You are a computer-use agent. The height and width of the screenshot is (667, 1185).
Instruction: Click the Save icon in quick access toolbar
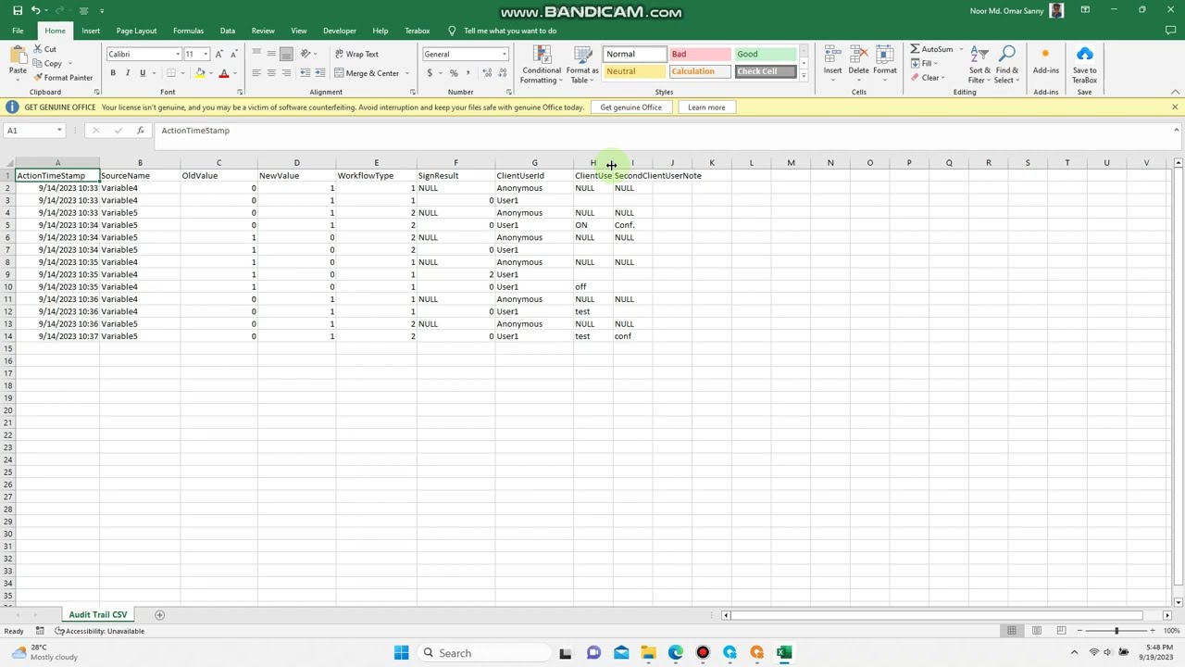(17, 10)
